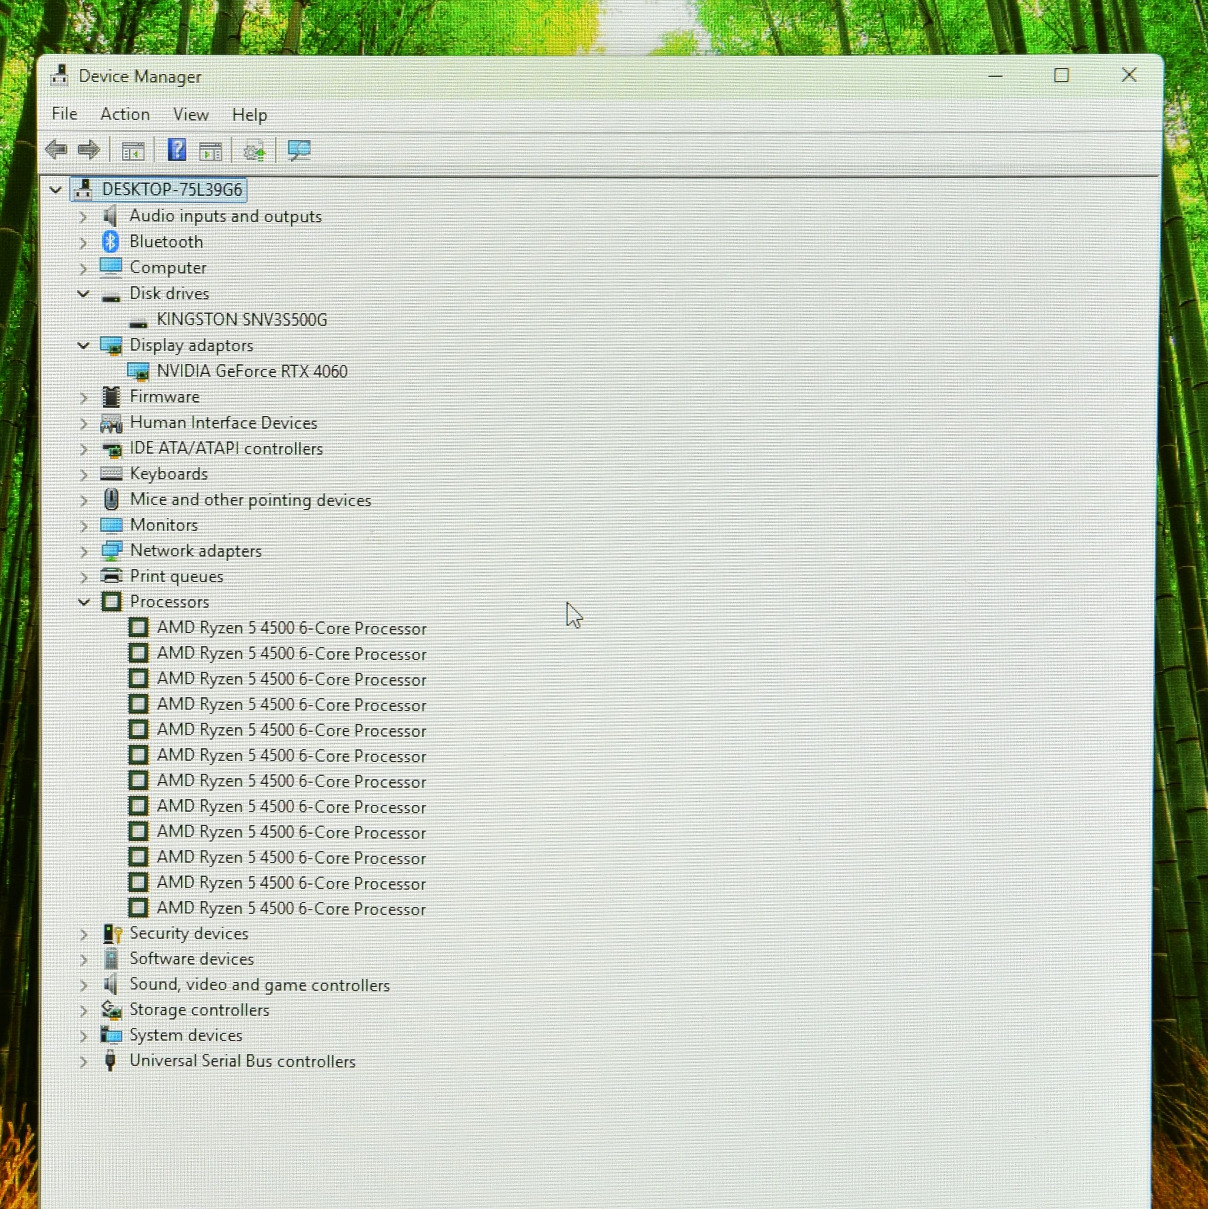The image size is (1208, 1209).
Task: Select the NVIDIA GeForce RTX 4060 adaptor
Action: (252, 371)
